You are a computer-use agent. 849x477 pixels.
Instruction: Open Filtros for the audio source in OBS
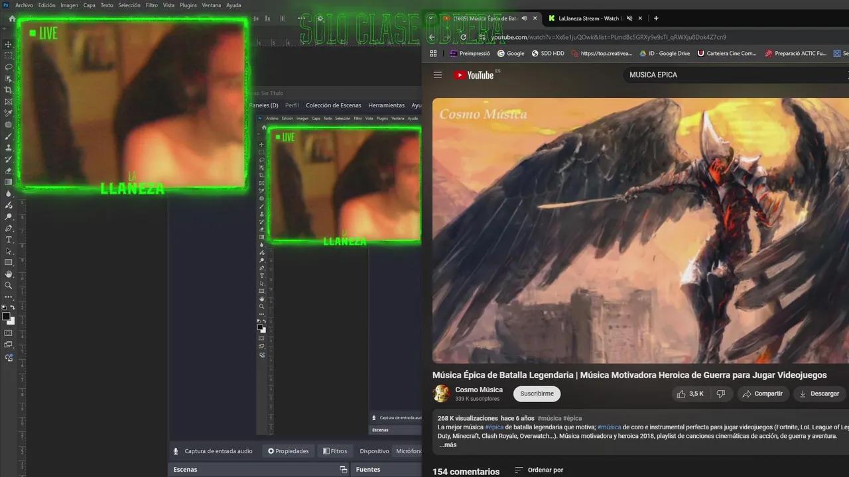336,451
